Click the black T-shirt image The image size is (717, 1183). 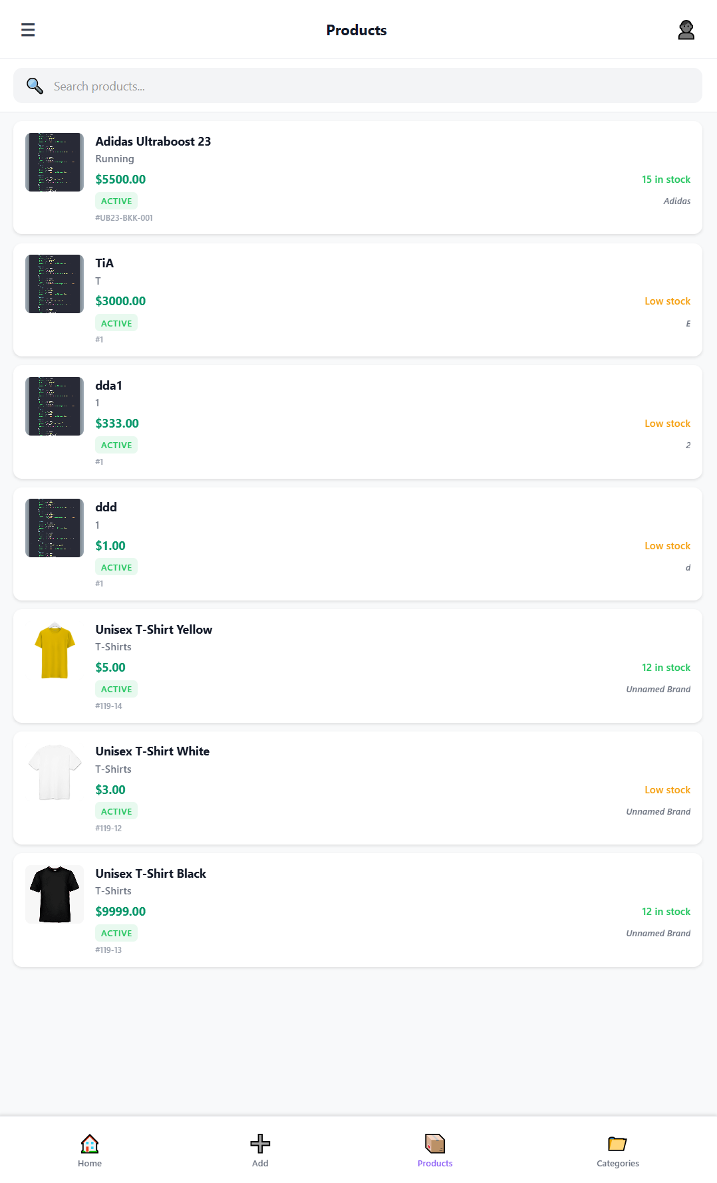click(x=55, y=894)
